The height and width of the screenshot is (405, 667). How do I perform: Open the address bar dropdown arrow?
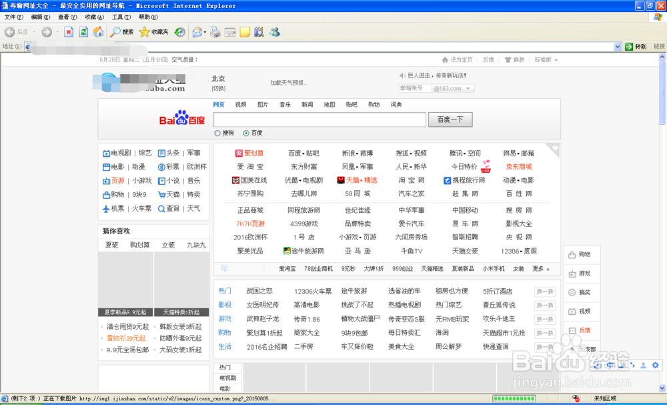[x=618, y=47]
